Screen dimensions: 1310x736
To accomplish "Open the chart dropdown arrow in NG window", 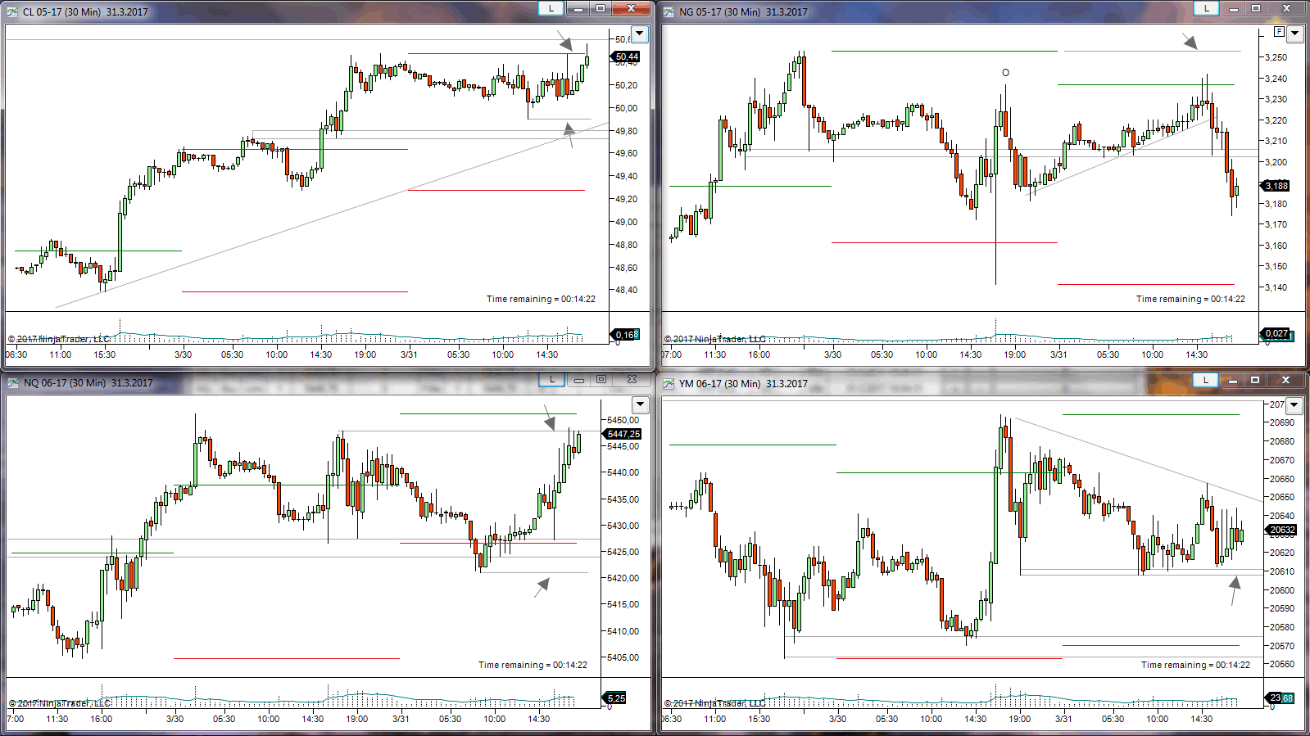I will coord(1295,34).
